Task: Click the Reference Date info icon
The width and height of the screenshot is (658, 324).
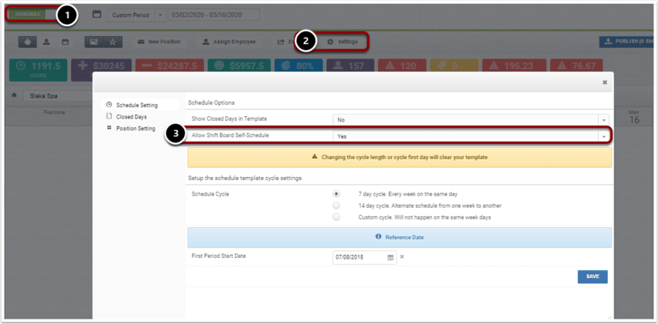Action: click(379, 237)
